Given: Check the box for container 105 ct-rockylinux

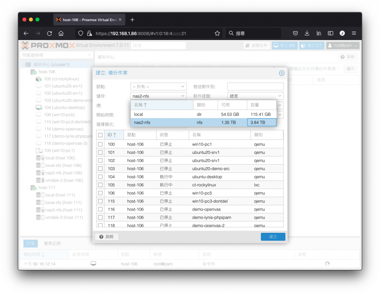Looking at the screenshot, I should (100, 185).
